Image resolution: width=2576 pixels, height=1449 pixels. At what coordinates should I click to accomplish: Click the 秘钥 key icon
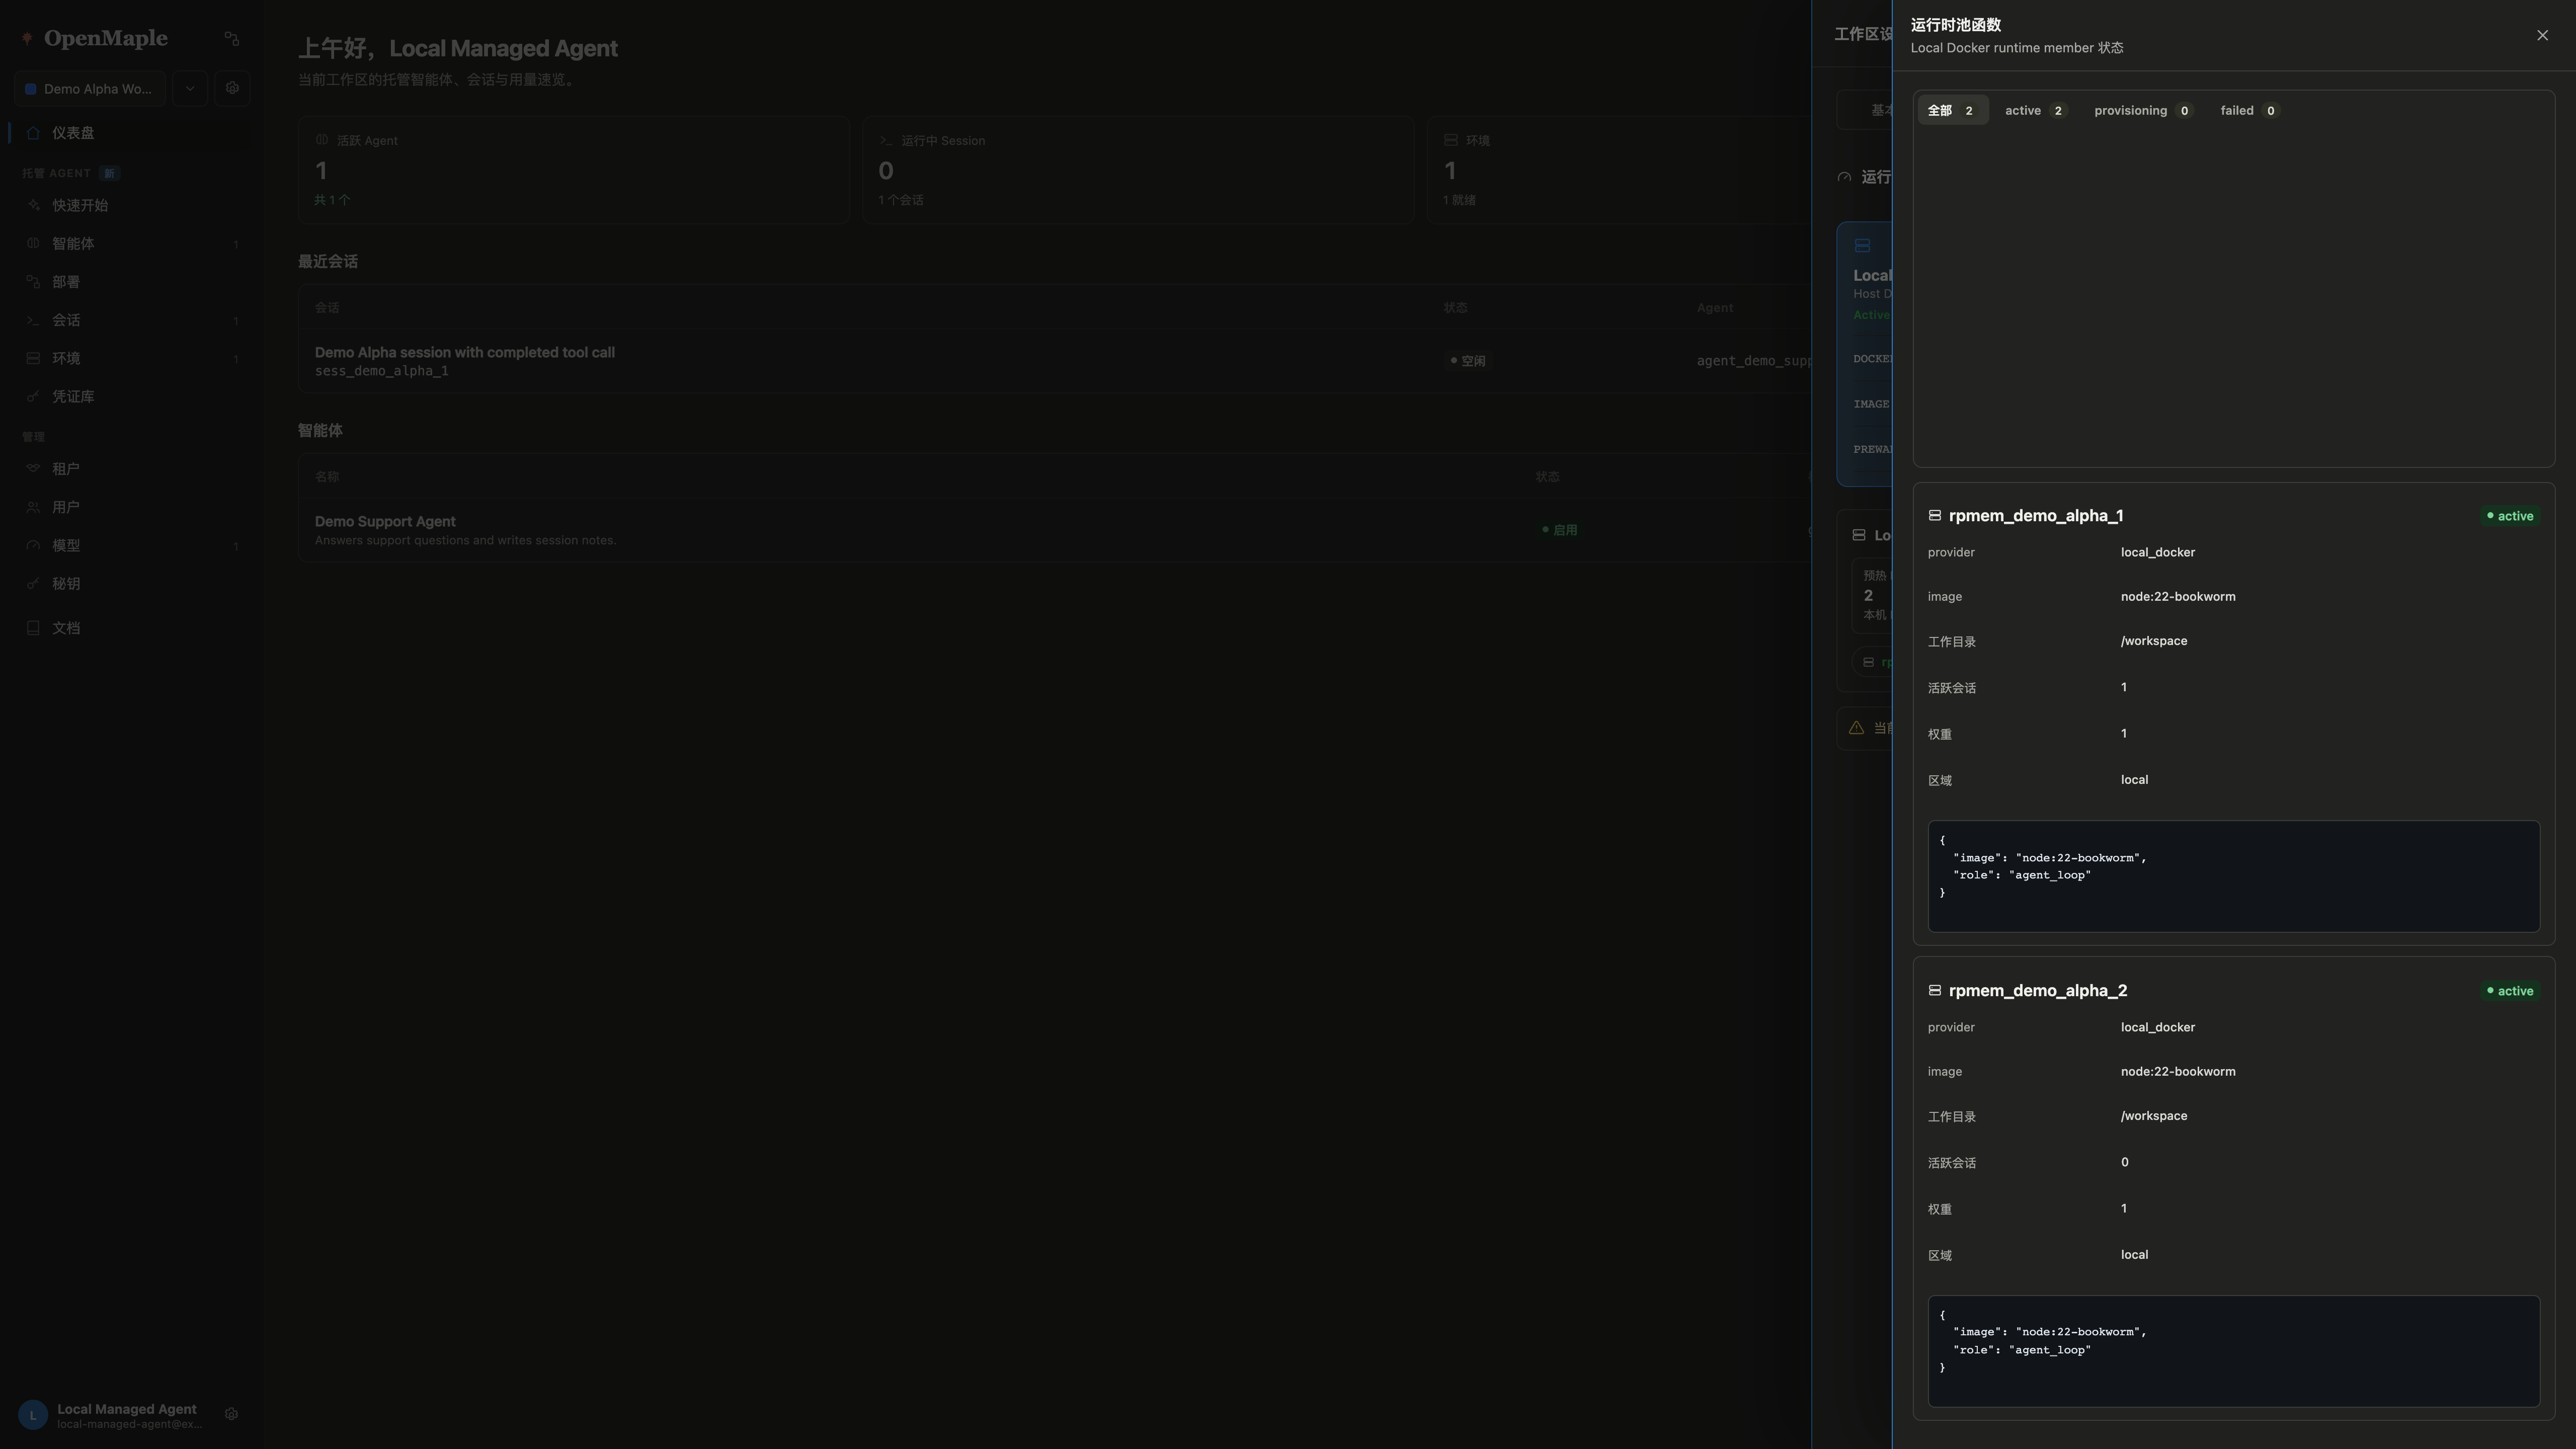(33, 584)
